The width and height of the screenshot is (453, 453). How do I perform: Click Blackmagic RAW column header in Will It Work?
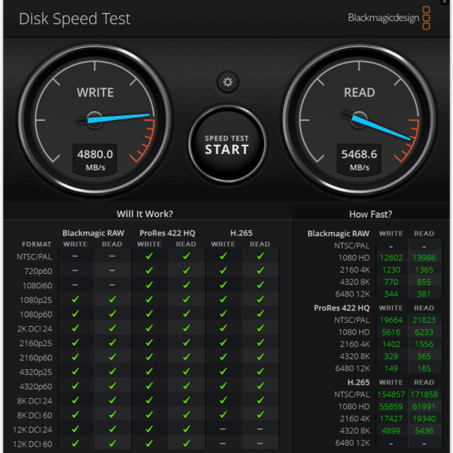click(94, 233)
